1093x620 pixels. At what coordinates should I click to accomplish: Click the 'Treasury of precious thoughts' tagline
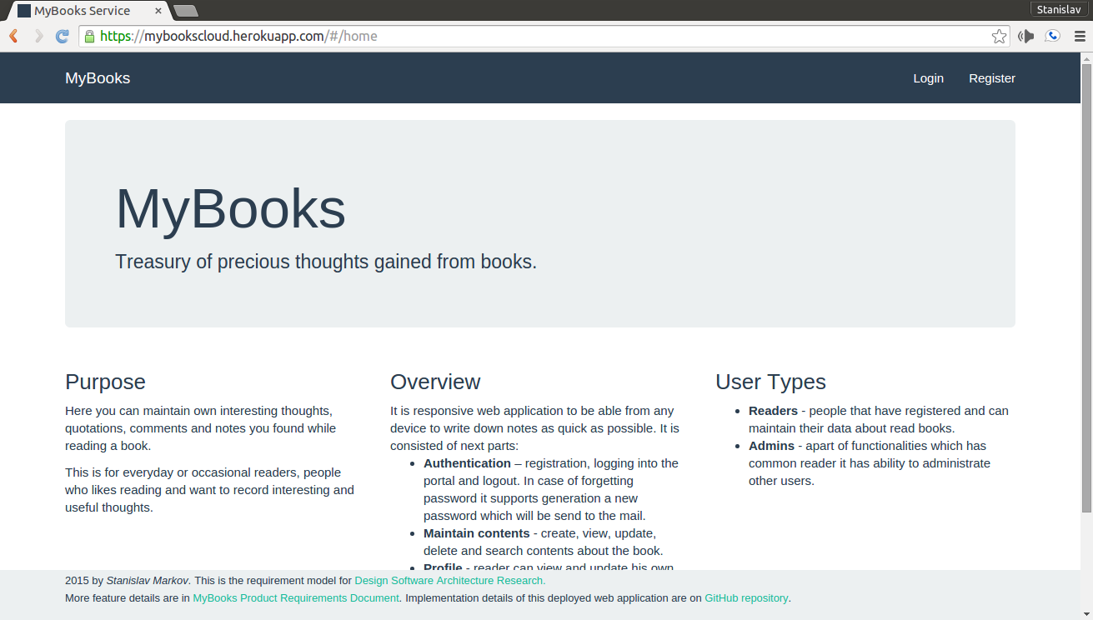point(326,262)
